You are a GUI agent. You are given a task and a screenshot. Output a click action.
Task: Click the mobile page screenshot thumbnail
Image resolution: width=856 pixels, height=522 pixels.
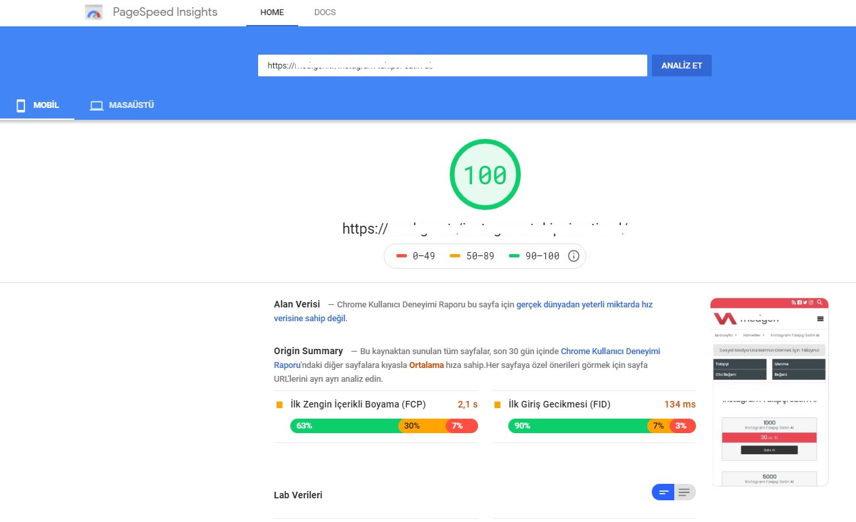pos(769,392)
